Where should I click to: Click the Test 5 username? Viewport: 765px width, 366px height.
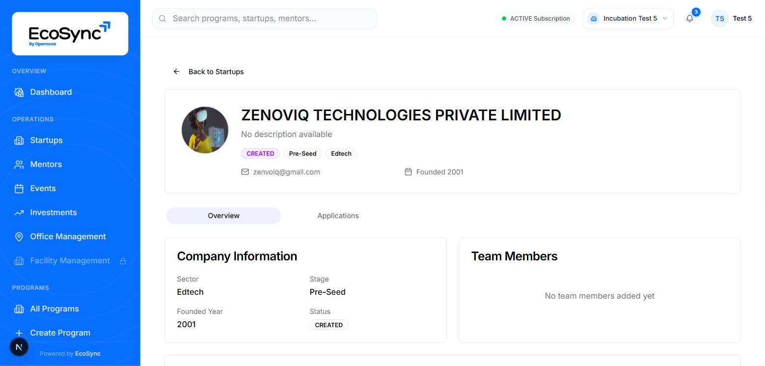tap(742, 19)
